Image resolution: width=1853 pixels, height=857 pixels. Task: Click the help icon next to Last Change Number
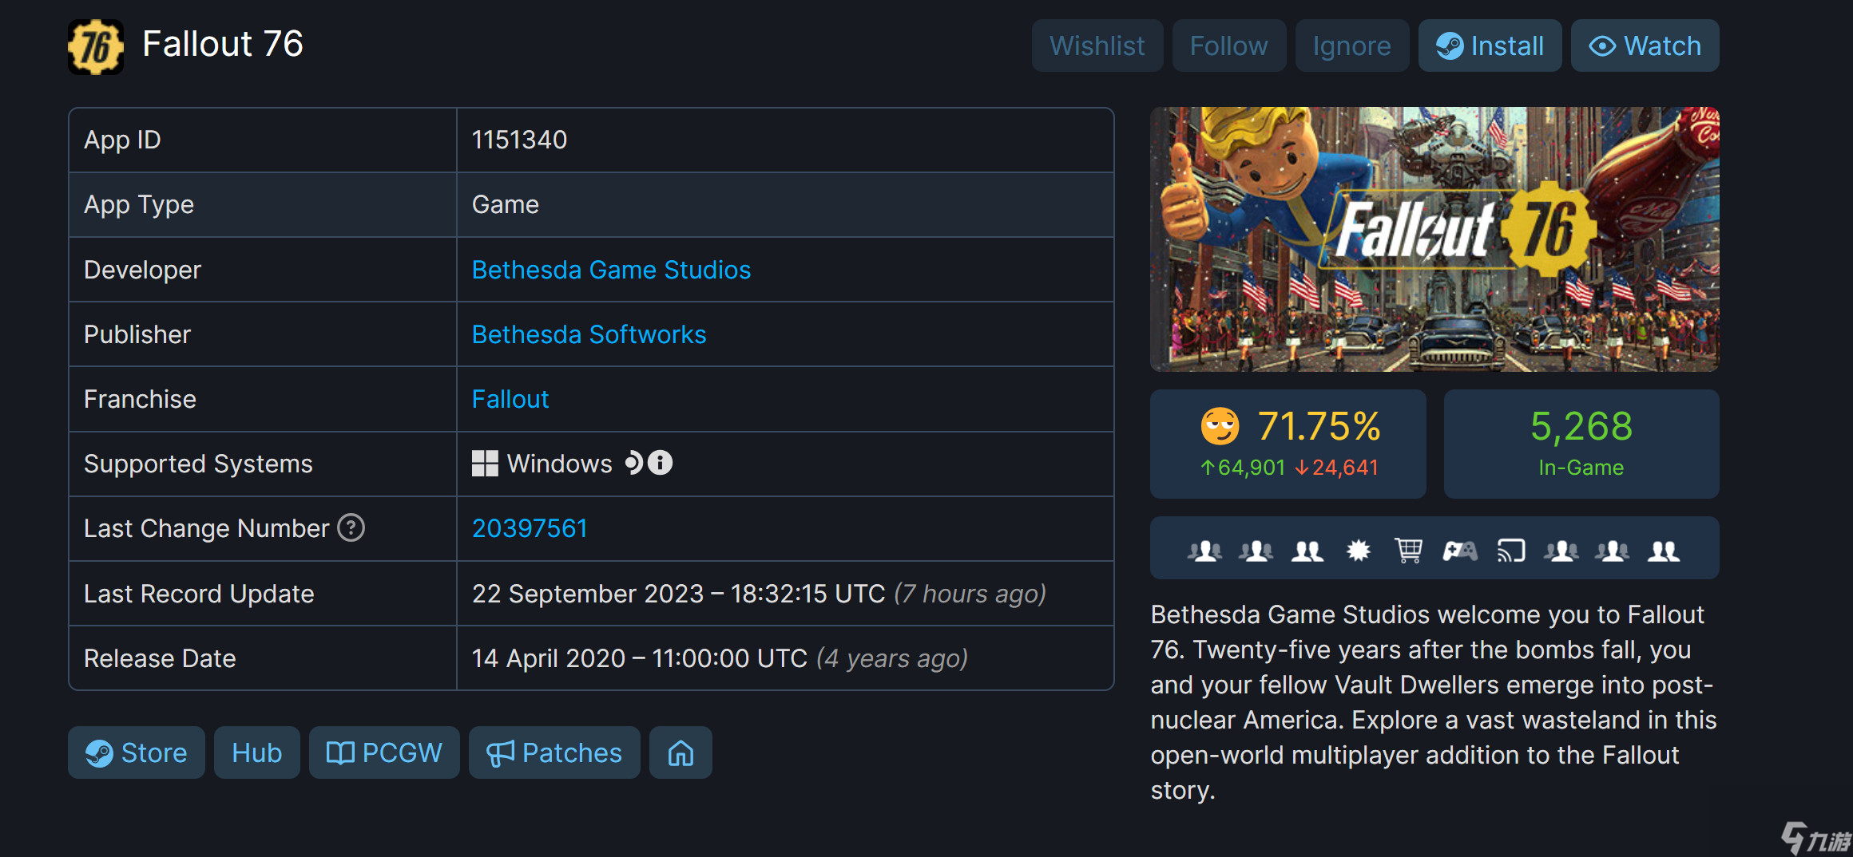(351, 527)
